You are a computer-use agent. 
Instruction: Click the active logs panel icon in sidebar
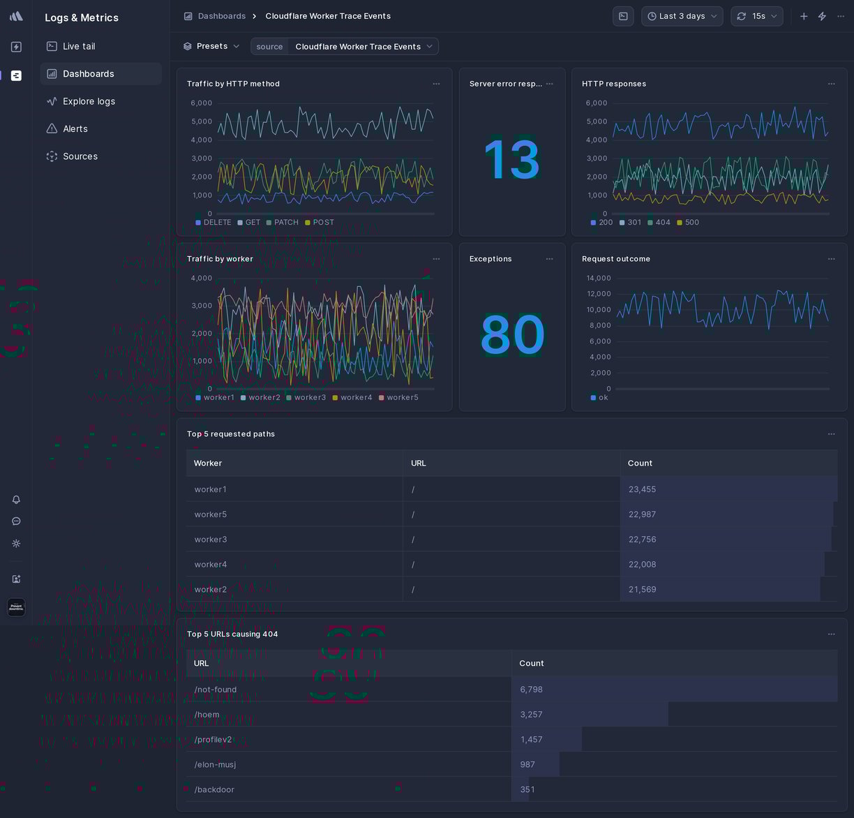(x=16, y=75)
